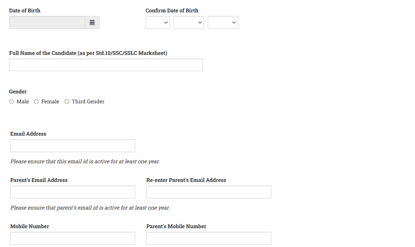Click the Date of Birth input field

[x=47, y=23]
